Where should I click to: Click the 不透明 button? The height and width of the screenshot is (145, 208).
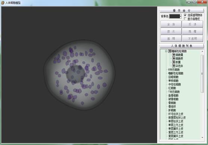(x=192, y=38)
